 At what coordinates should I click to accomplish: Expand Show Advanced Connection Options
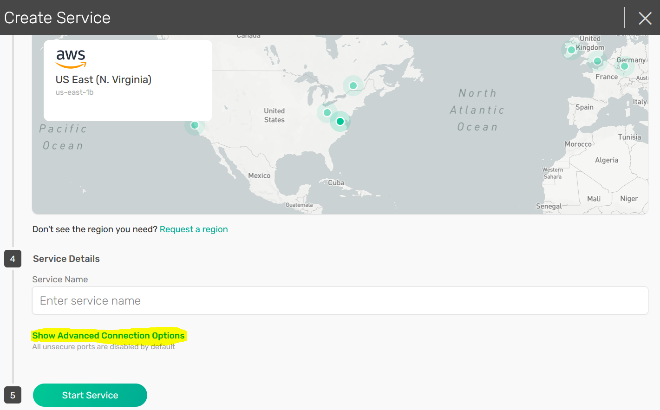pos(108,335)
